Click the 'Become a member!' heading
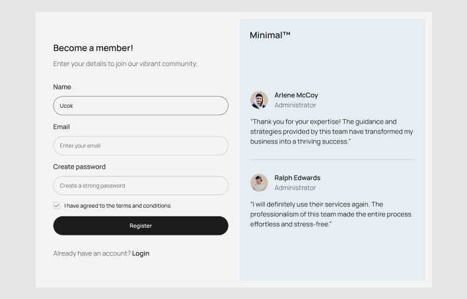Viewport: 467px width, 299px height. (x=93, y=48)
